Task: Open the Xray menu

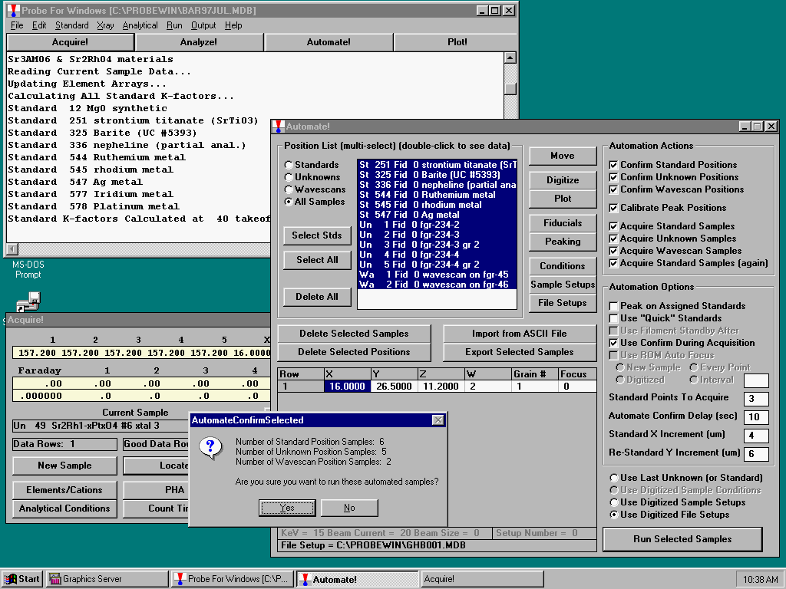Action: coord(105,25)
